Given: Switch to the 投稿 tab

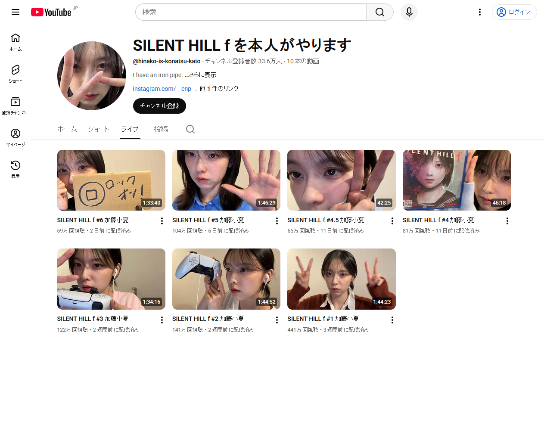Looking at the screenshot, I should [161, 129].
